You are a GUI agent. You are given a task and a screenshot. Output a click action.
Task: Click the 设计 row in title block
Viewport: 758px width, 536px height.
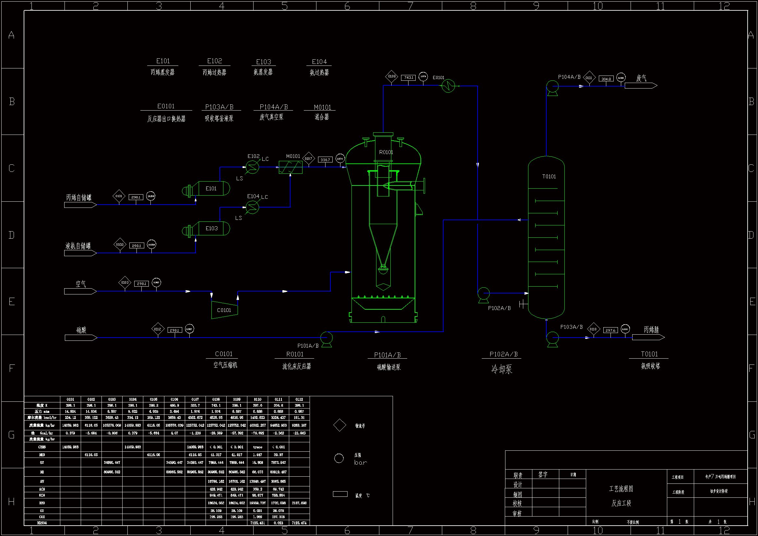pos(545,484)
